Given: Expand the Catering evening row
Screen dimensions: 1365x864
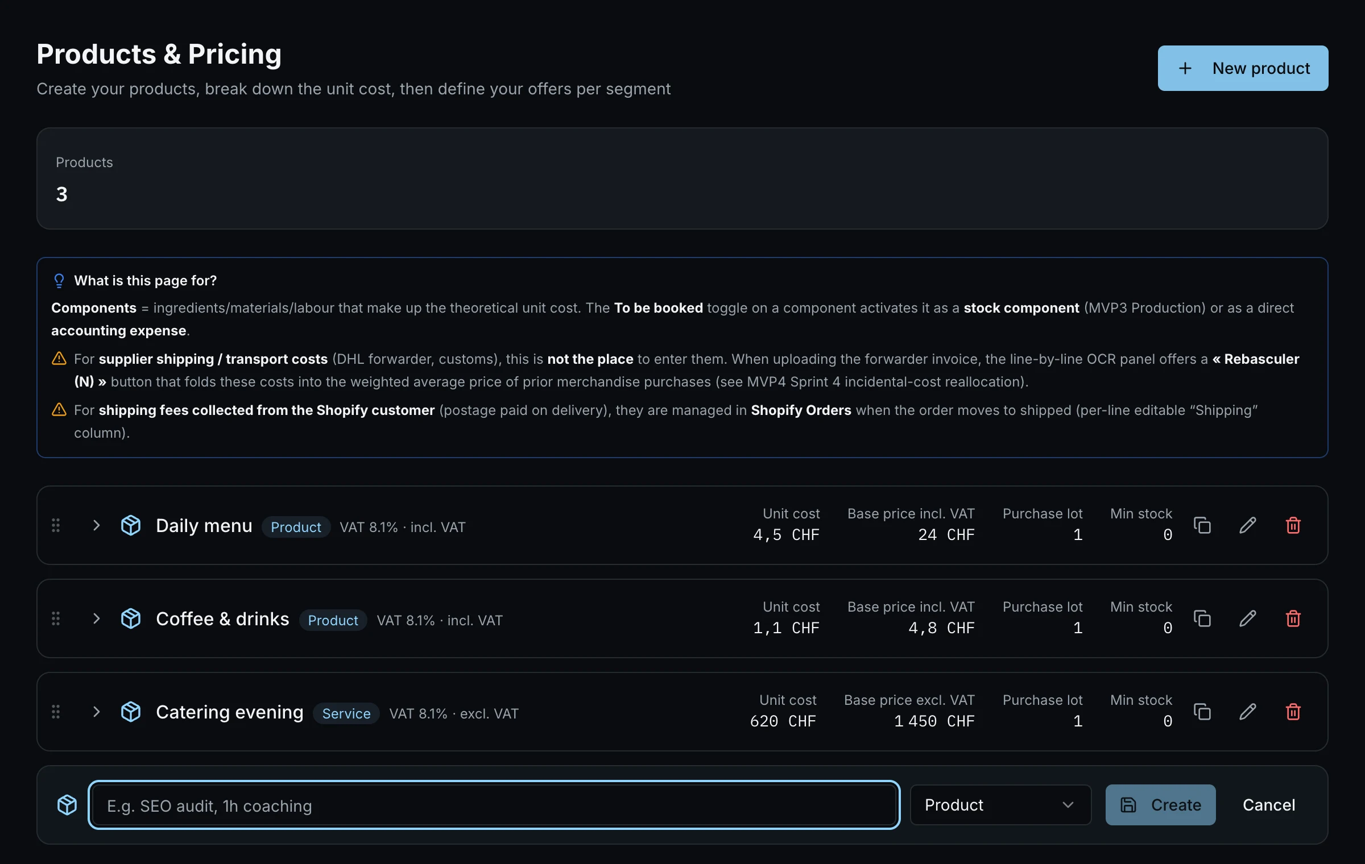Looking at the screenshot, I should pos(96,712).
